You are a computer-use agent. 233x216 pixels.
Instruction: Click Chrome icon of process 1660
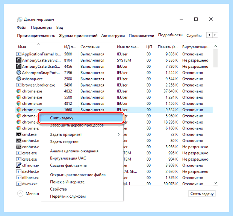[x=18, y=110]
